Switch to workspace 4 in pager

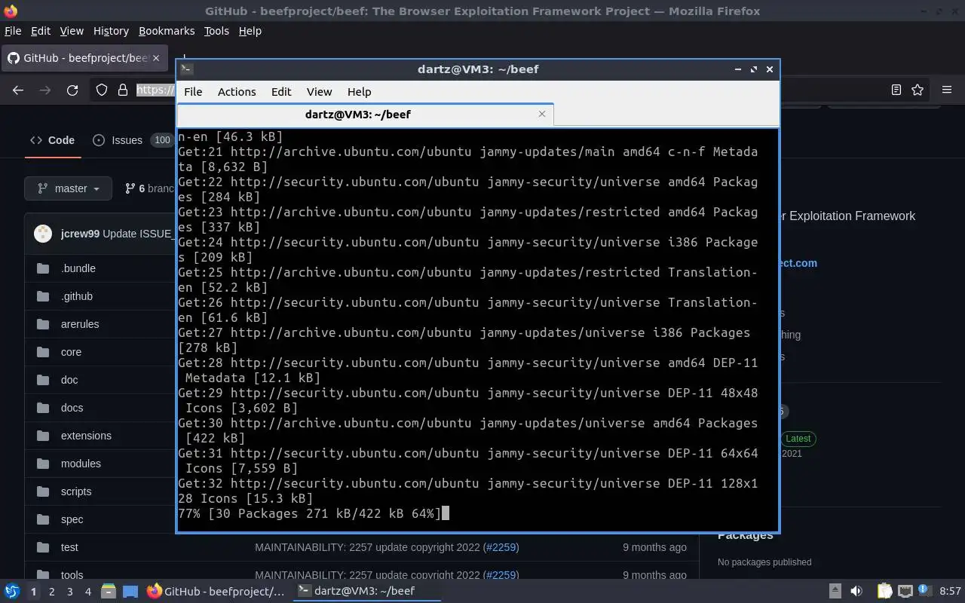point(87,592)
